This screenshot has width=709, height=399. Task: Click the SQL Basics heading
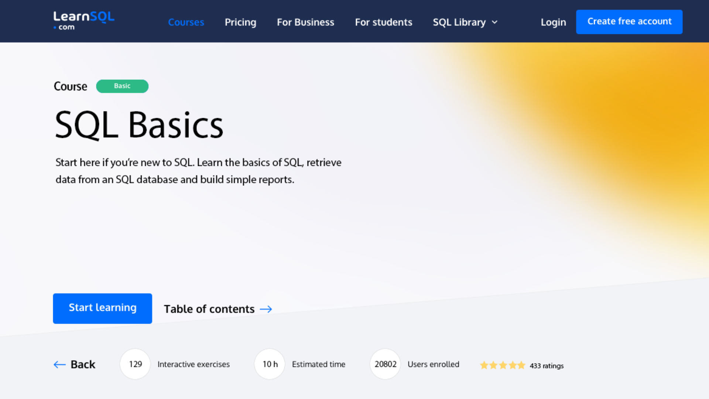tap(139, 125)
